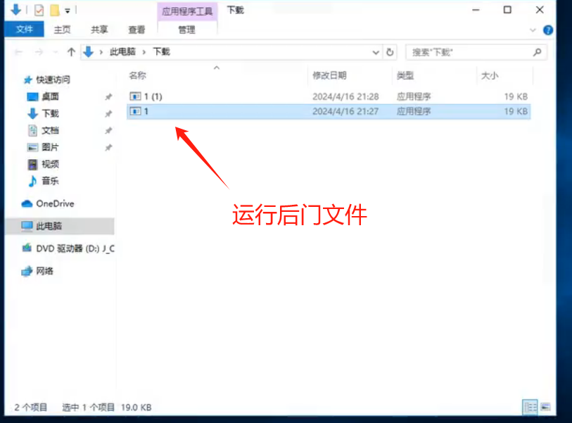Click the quick access star icon
The image size is (572, 423).
[x=27, y=80]
